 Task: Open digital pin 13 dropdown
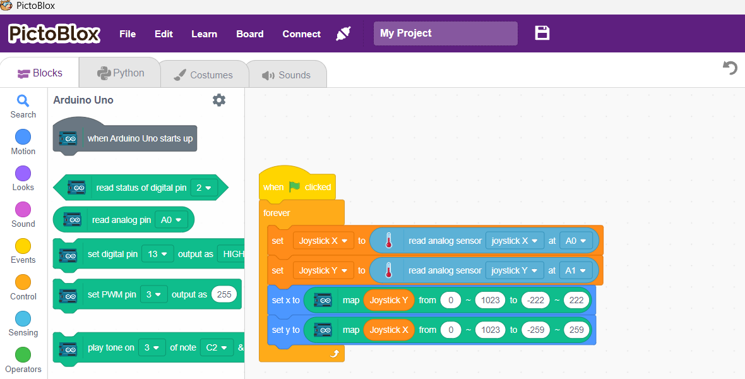click(158, 254)
